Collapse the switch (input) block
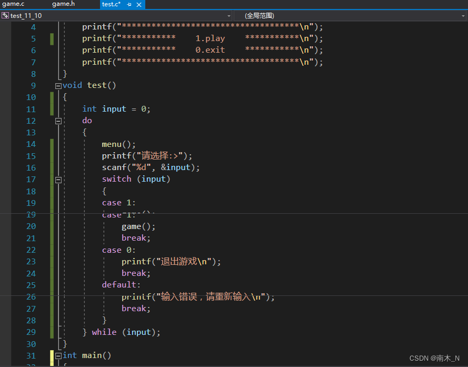The image size is (468, 367). click(58, 180)
